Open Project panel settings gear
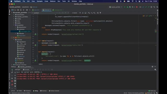The image size is (167, 94). (x=27, y=10)
